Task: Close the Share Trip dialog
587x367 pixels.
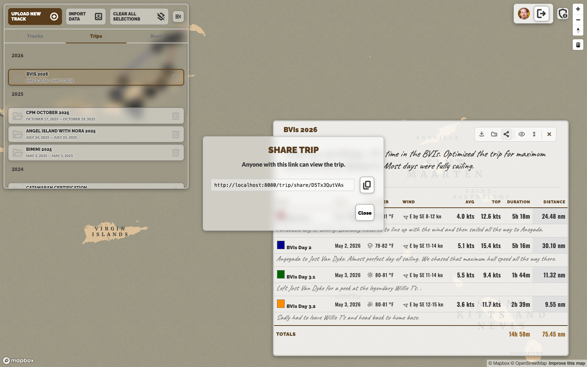Action: (x=365, y=213)
